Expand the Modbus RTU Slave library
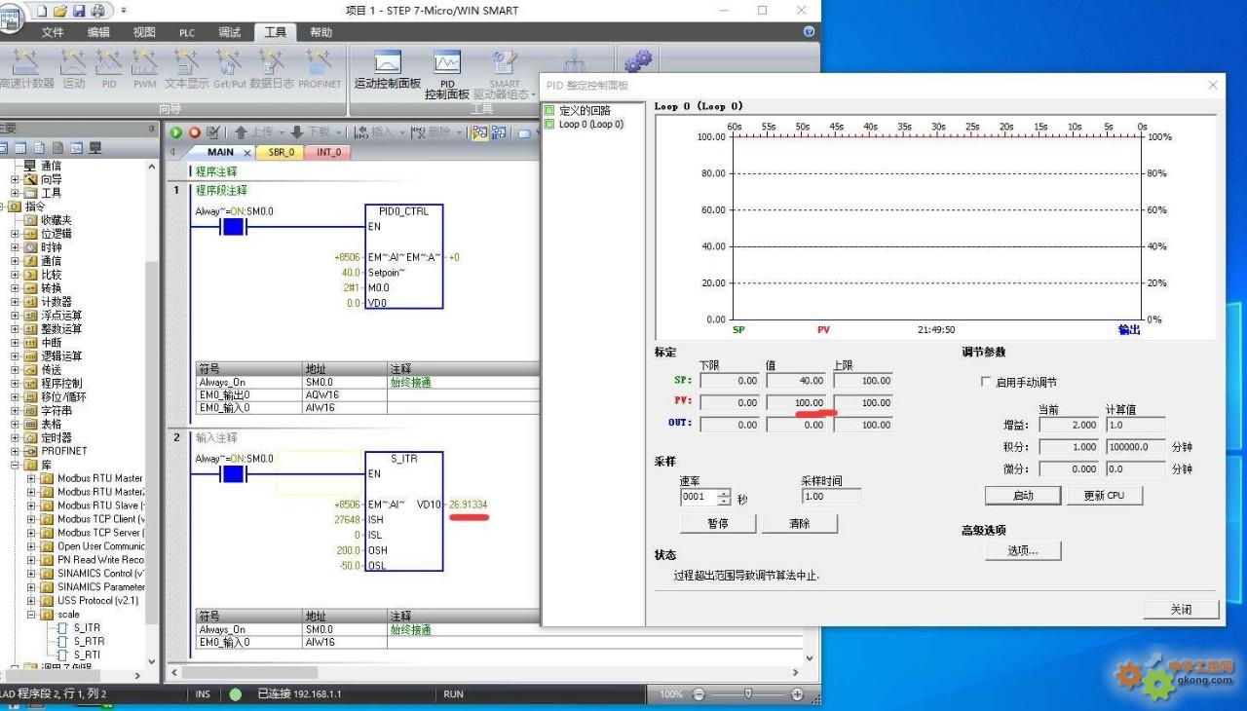1247x711 pixels. click(31, 505)
